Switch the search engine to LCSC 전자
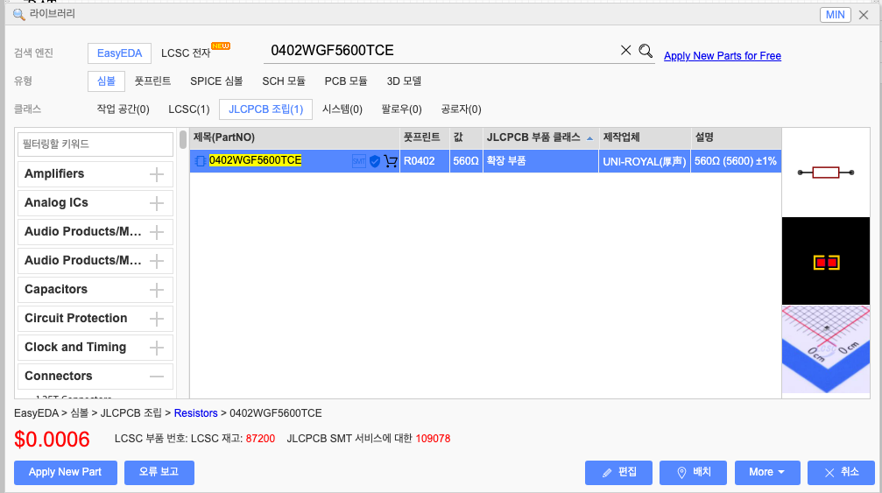Viewport: 882px width, 493px height. tap(186, 53)
